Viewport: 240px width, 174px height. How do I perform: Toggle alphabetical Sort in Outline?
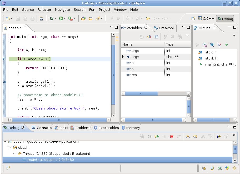(204, 45)
